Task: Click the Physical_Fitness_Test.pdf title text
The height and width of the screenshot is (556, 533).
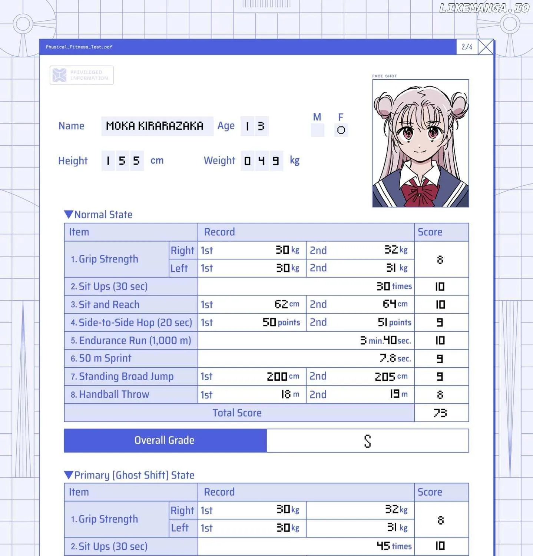Action: pos(79,47)
